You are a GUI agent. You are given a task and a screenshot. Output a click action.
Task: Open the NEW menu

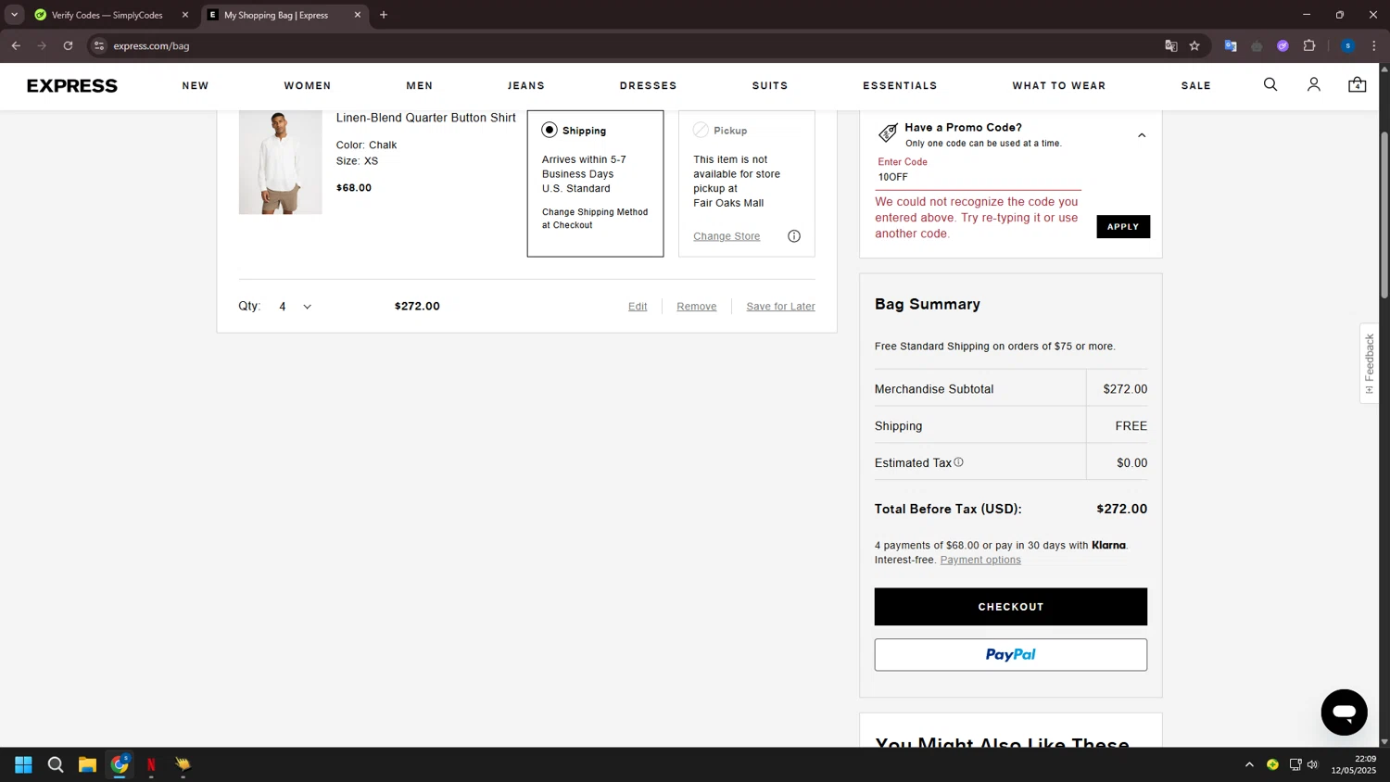[x=196, y=85]
